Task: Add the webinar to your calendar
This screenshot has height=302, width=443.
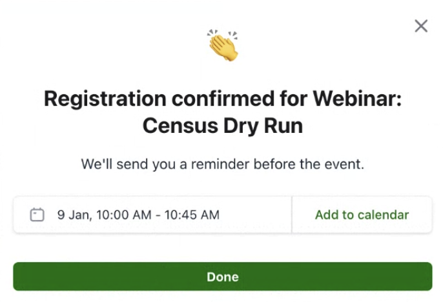Action: point(362,215)
